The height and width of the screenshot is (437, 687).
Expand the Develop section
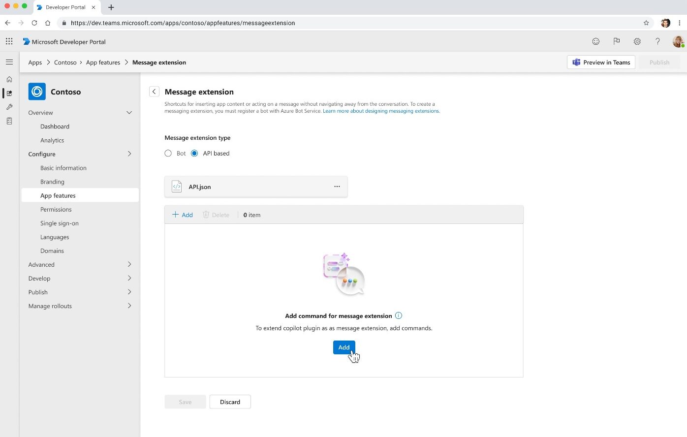129,278
